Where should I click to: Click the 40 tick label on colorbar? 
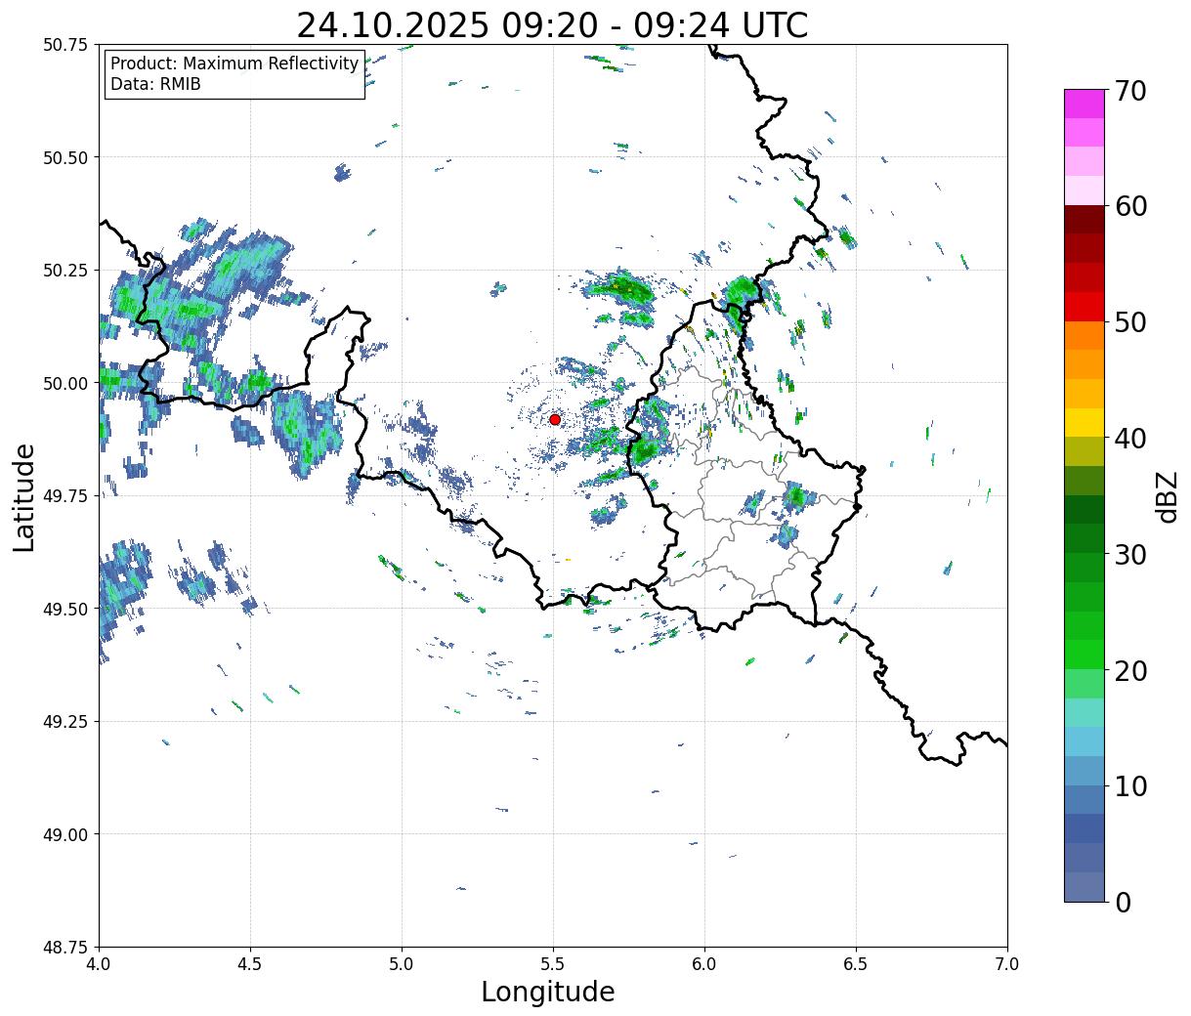1130,439
